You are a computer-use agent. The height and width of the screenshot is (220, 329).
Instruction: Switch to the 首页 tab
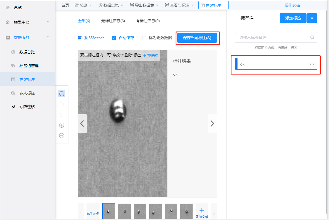[x=65, y=5]
